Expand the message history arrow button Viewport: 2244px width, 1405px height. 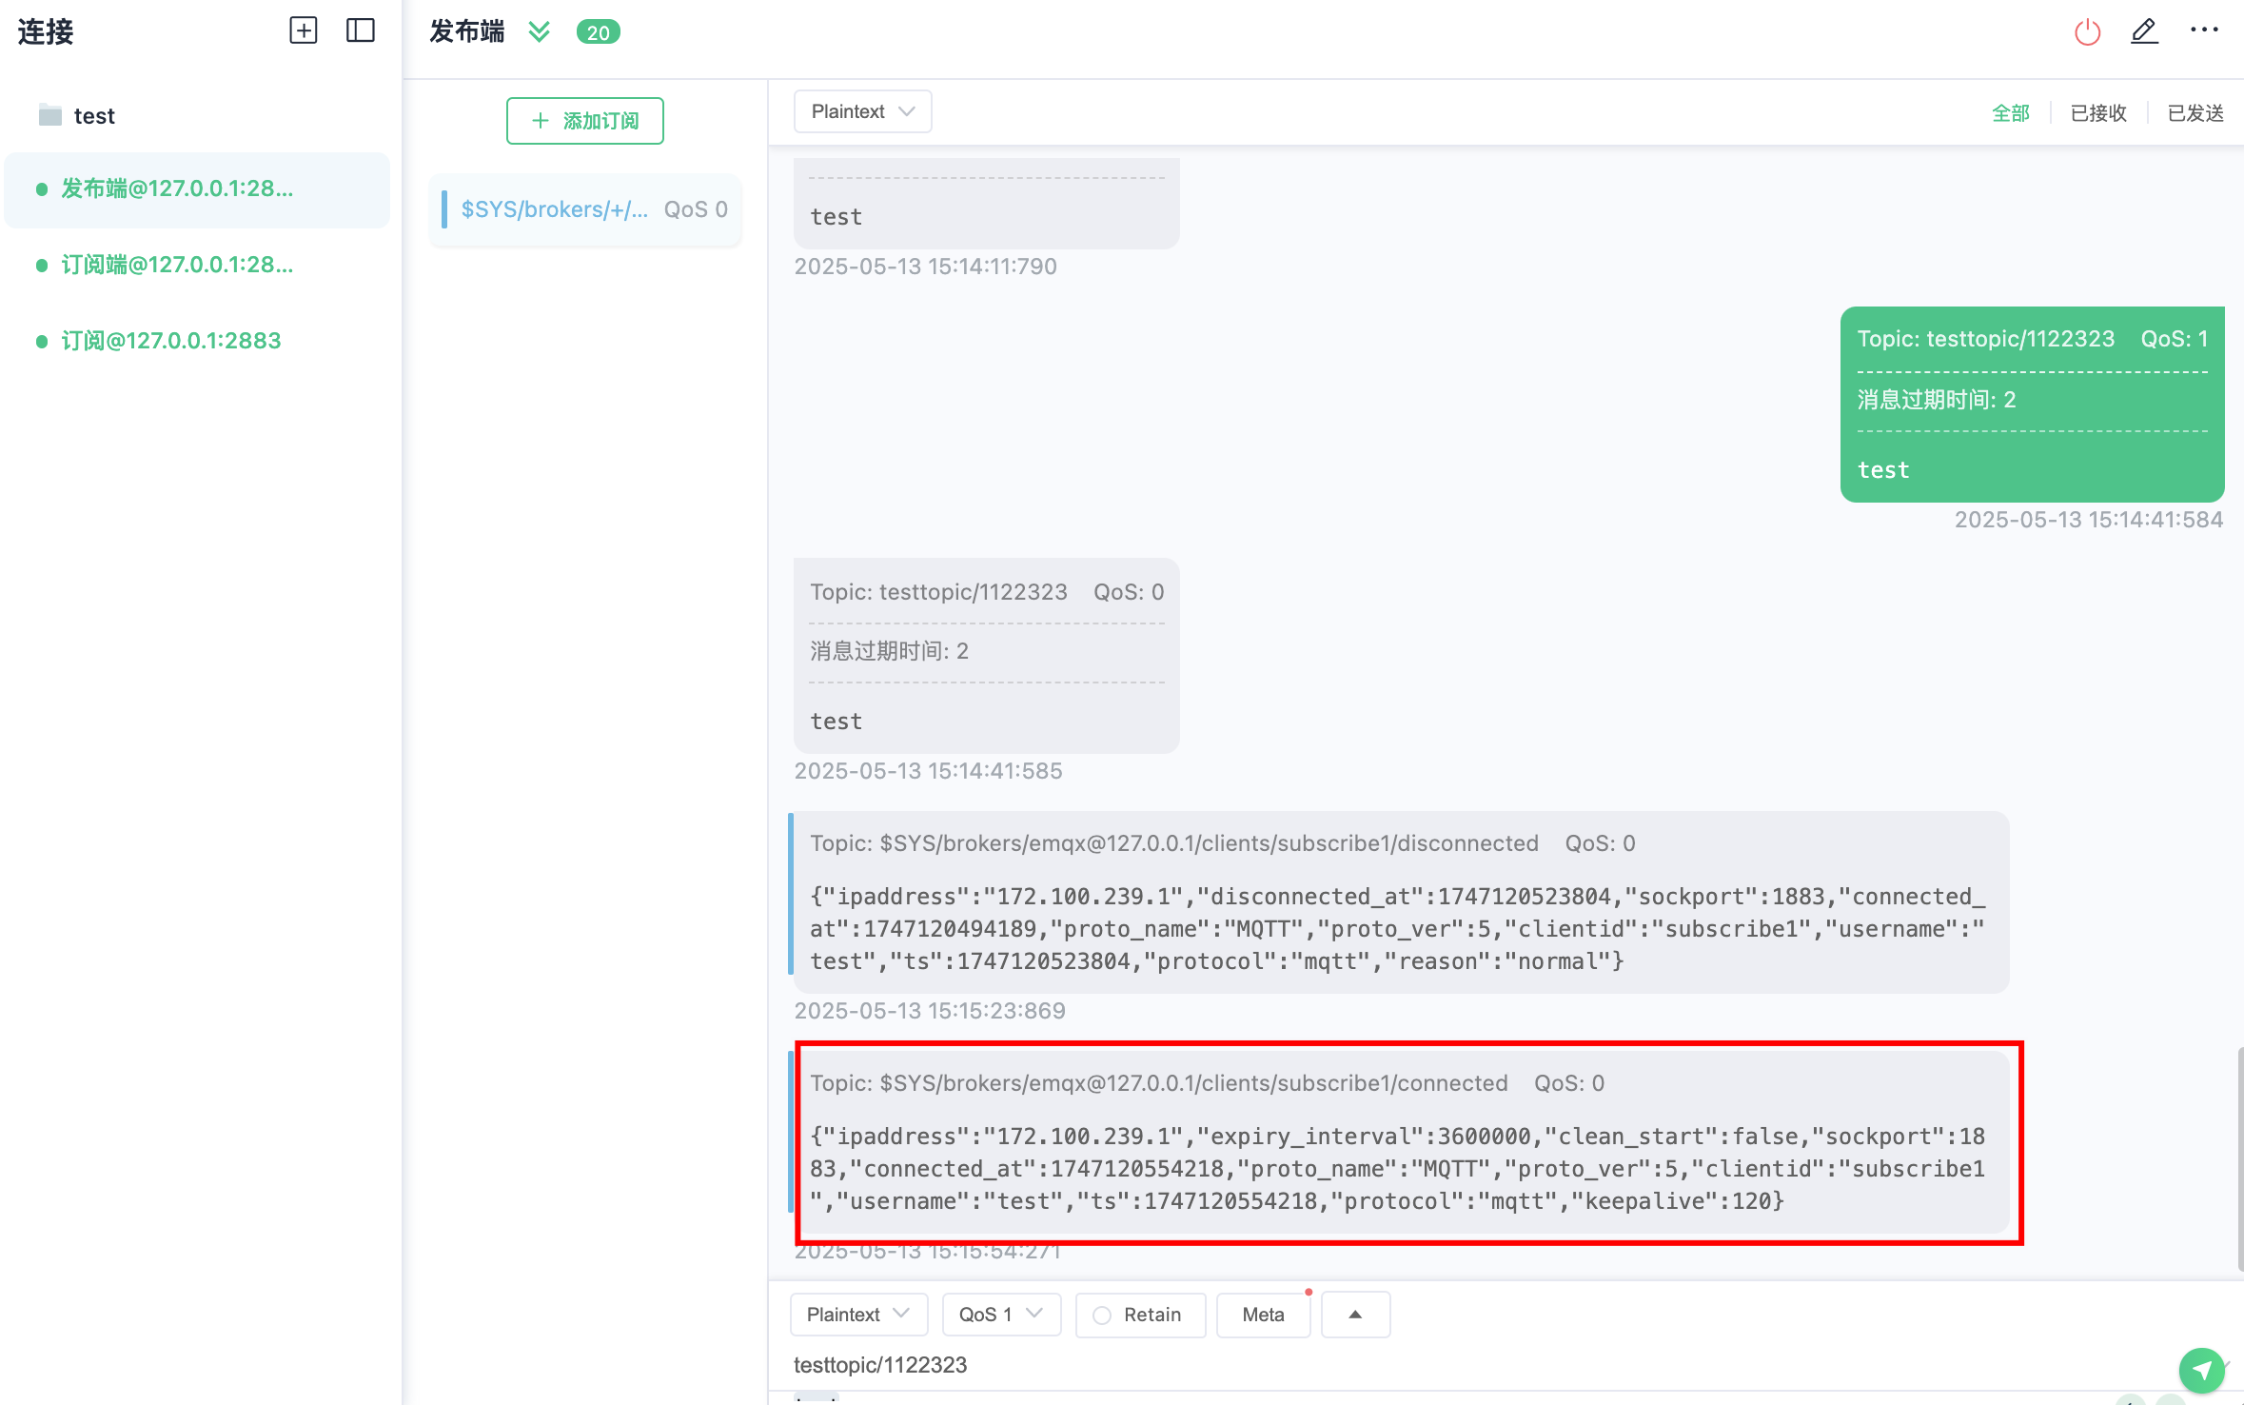pyautogui.click(x=1355, y=1315)
